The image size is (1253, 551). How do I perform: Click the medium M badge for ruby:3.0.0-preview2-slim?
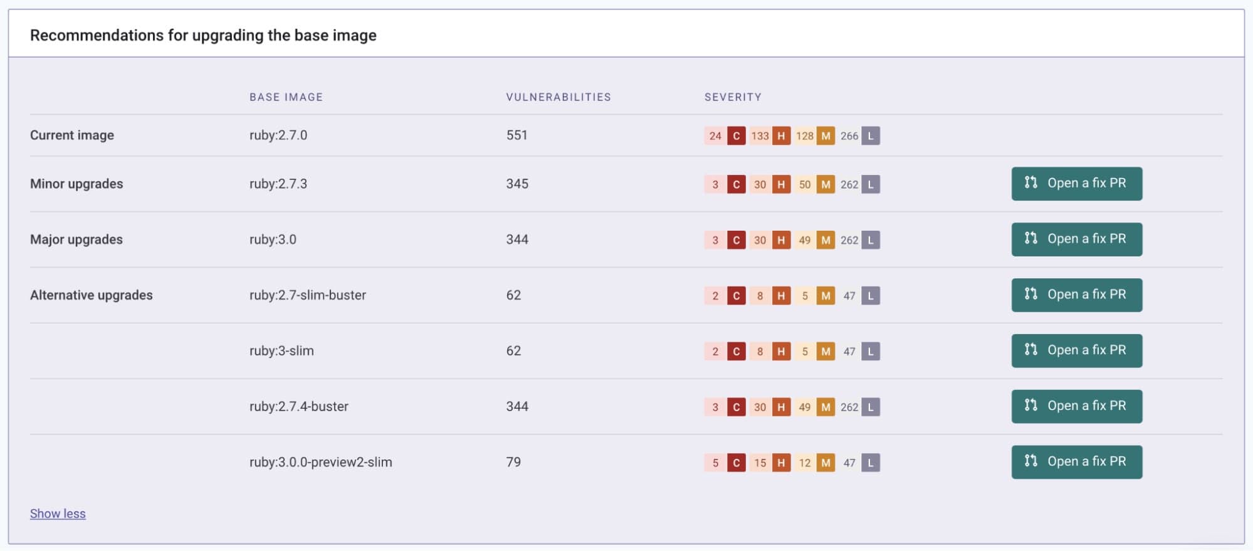tap(826, 463)
